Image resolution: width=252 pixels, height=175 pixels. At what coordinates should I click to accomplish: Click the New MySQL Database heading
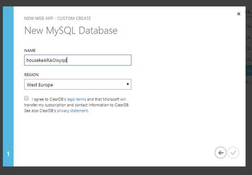[x=71, y=30]
